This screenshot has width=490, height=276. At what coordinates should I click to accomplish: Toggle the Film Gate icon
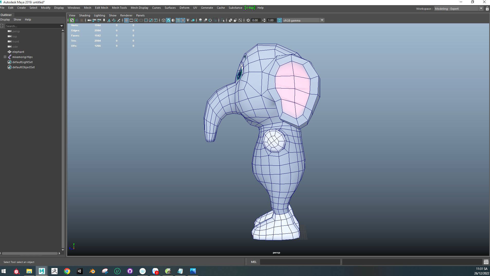pyautogui.click(x=131, y=20)
